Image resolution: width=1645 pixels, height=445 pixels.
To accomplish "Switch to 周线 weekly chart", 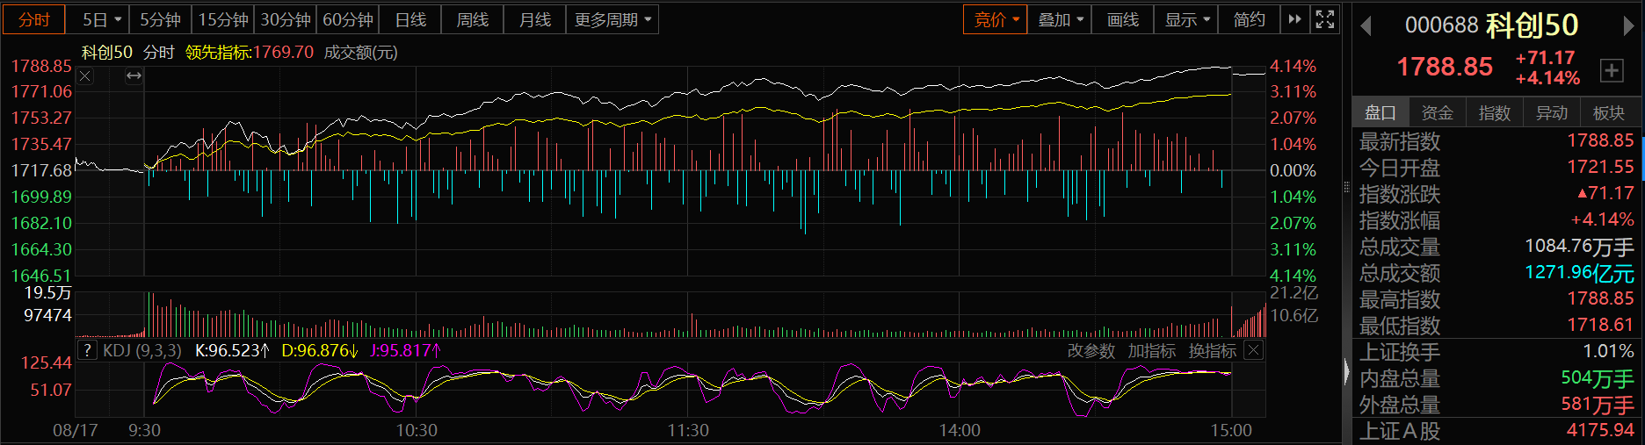I will (x=473, y=19).
